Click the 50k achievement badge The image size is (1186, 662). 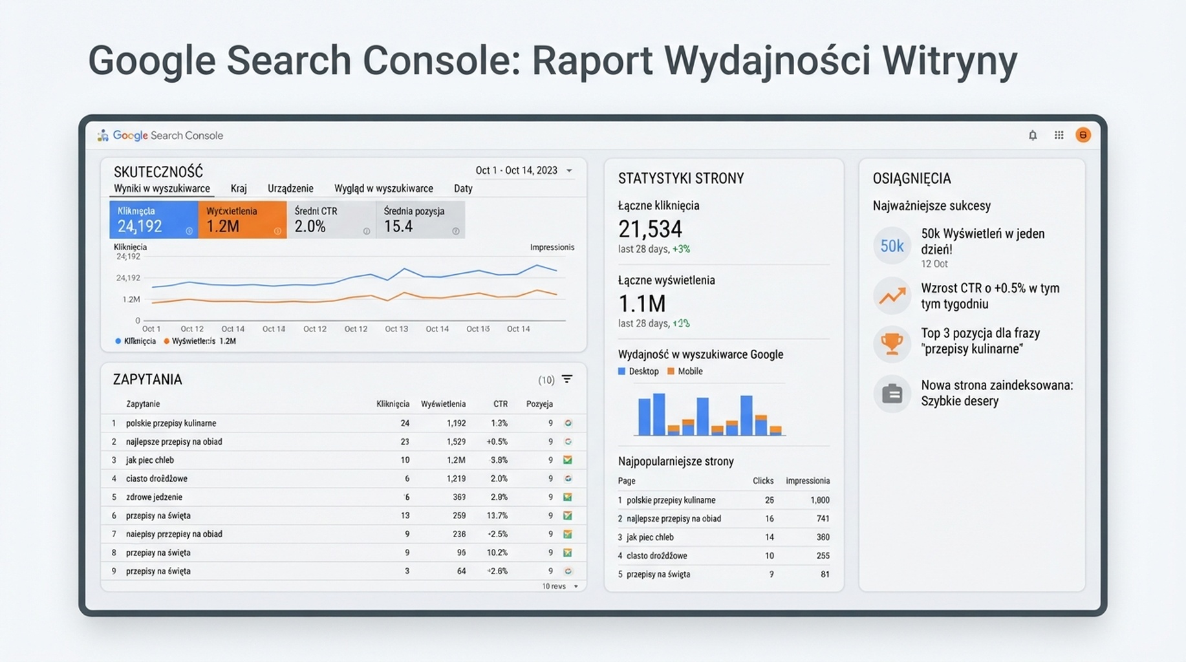(x=892, y=246)
